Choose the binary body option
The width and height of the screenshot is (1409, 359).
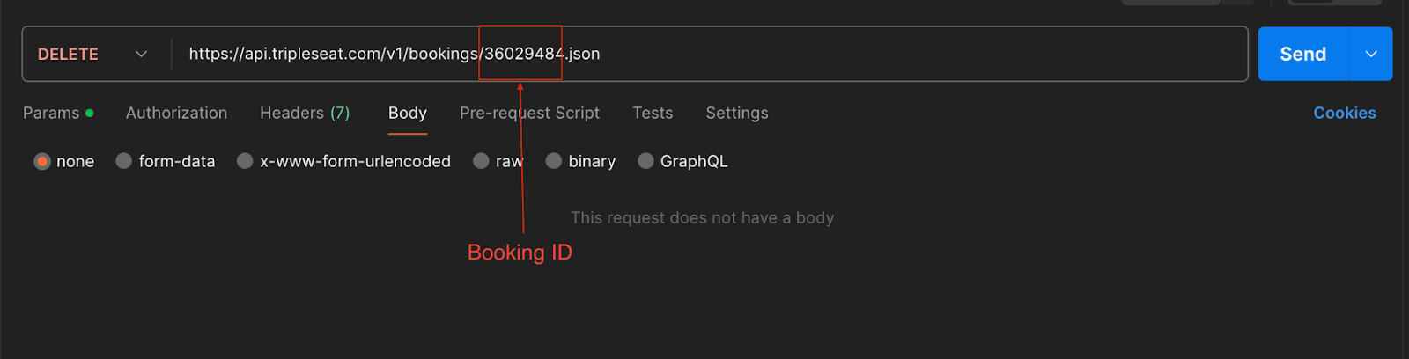coord(554,161)
